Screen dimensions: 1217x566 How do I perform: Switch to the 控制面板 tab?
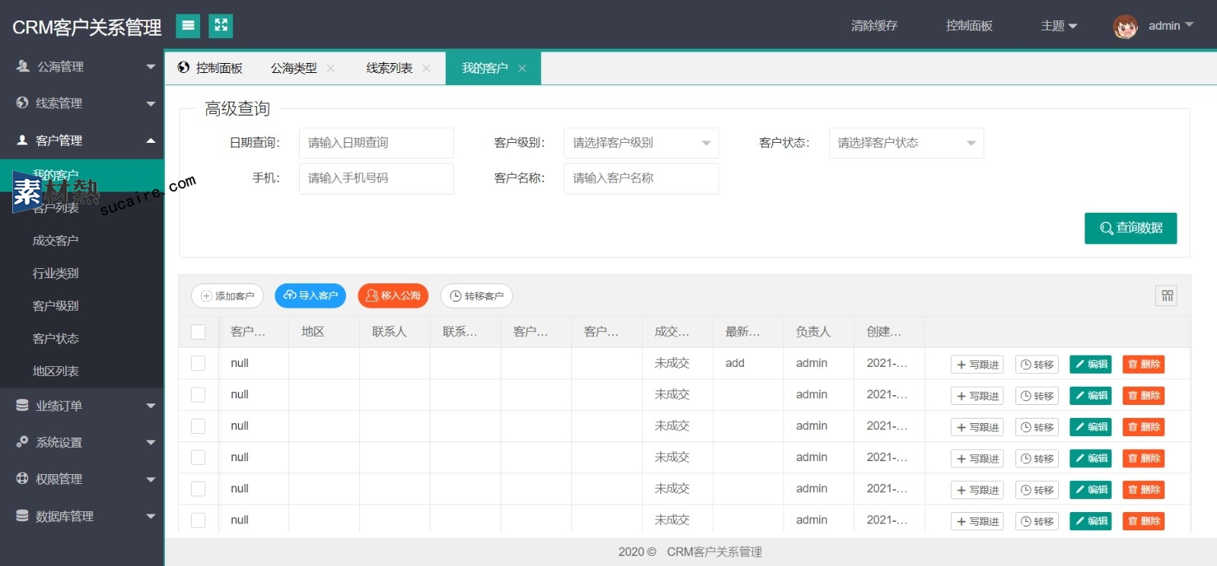click(210, 68)
